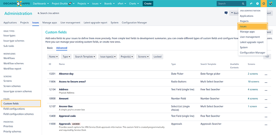
Task: Expand the xPort menu
Action: (122, 4)
